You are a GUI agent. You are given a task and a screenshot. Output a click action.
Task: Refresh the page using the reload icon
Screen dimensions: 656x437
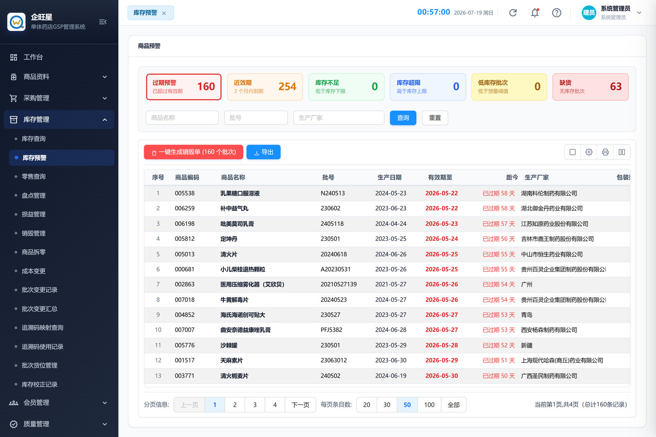tap(513, 13)
